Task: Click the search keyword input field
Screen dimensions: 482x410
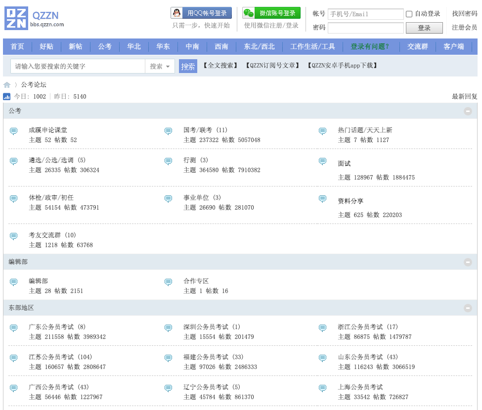Action: tap(78, 66)
